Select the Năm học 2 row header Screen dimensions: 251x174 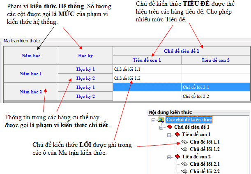click(31, 92)
